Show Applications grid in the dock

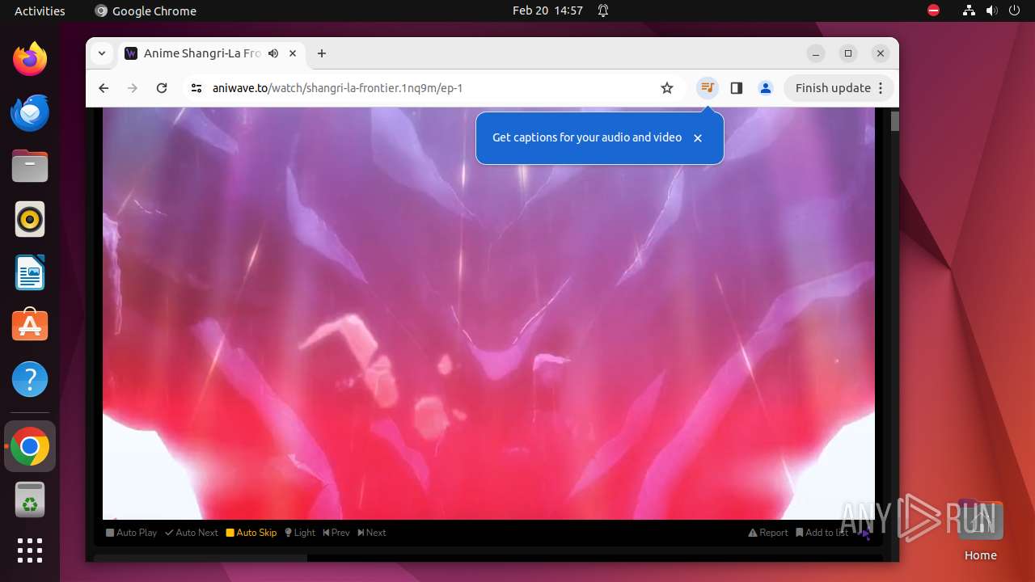pyautogui.click(x=30, y=550)
